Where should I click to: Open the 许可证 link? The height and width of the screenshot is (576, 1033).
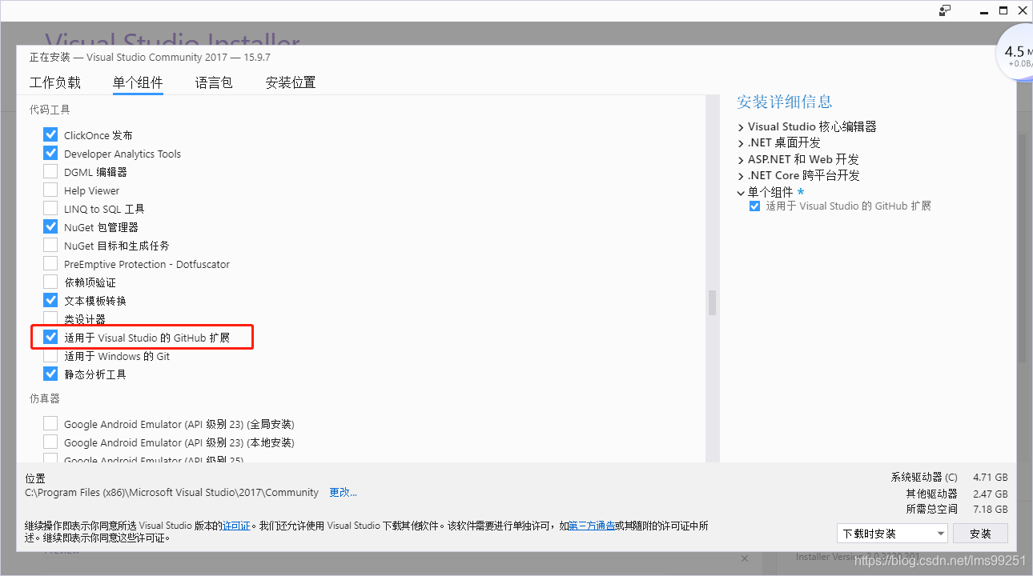pos(236,526)
